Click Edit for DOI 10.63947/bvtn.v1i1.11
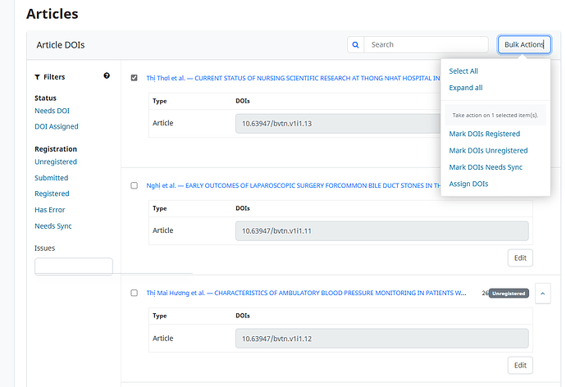The image size is (566, 387). click(520, 258)
